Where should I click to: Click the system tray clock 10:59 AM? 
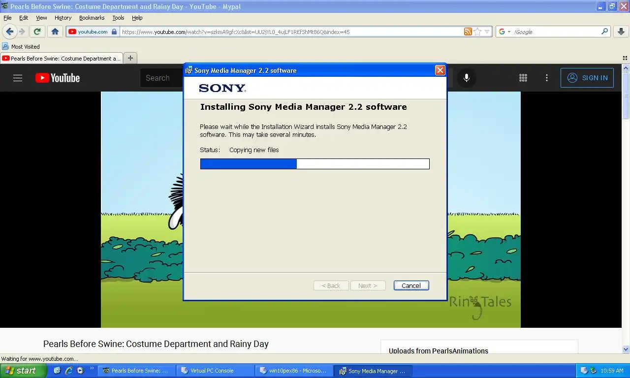tap(612, 371)
